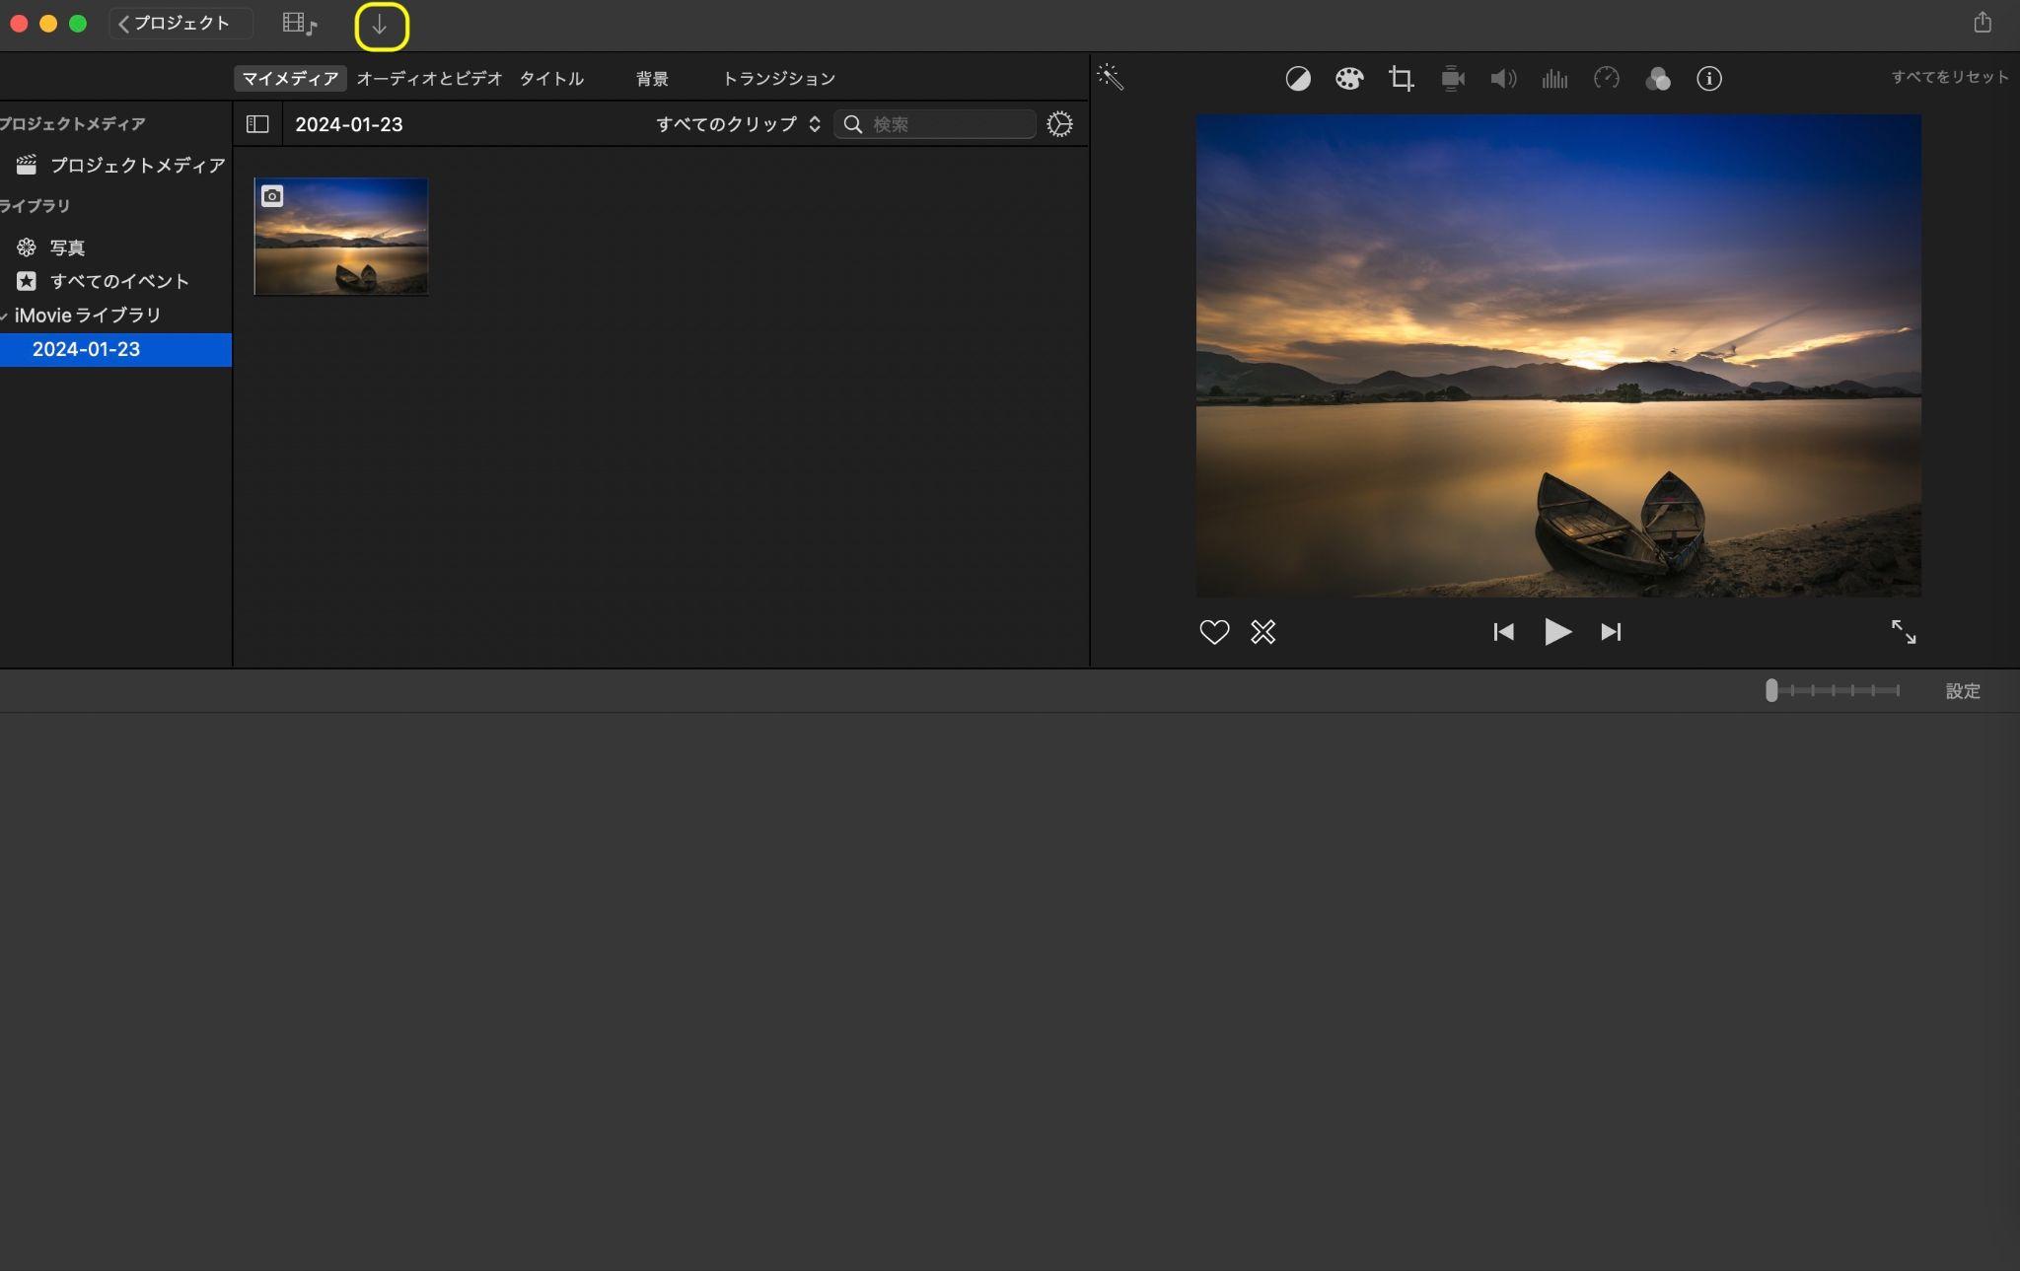Click the clapperboard icon beside プロジェクトメディア
Viewport: 2020px width, 1271px height.
[x=27, y=165]
